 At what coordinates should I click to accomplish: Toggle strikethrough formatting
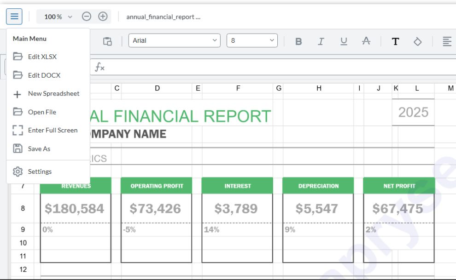pyautogui.click(x=366, y=41)
